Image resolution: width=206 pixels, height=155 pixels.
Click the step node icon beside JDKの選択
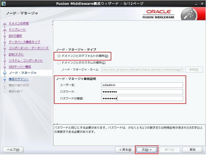pyautogui.click(x=5, y=36)
